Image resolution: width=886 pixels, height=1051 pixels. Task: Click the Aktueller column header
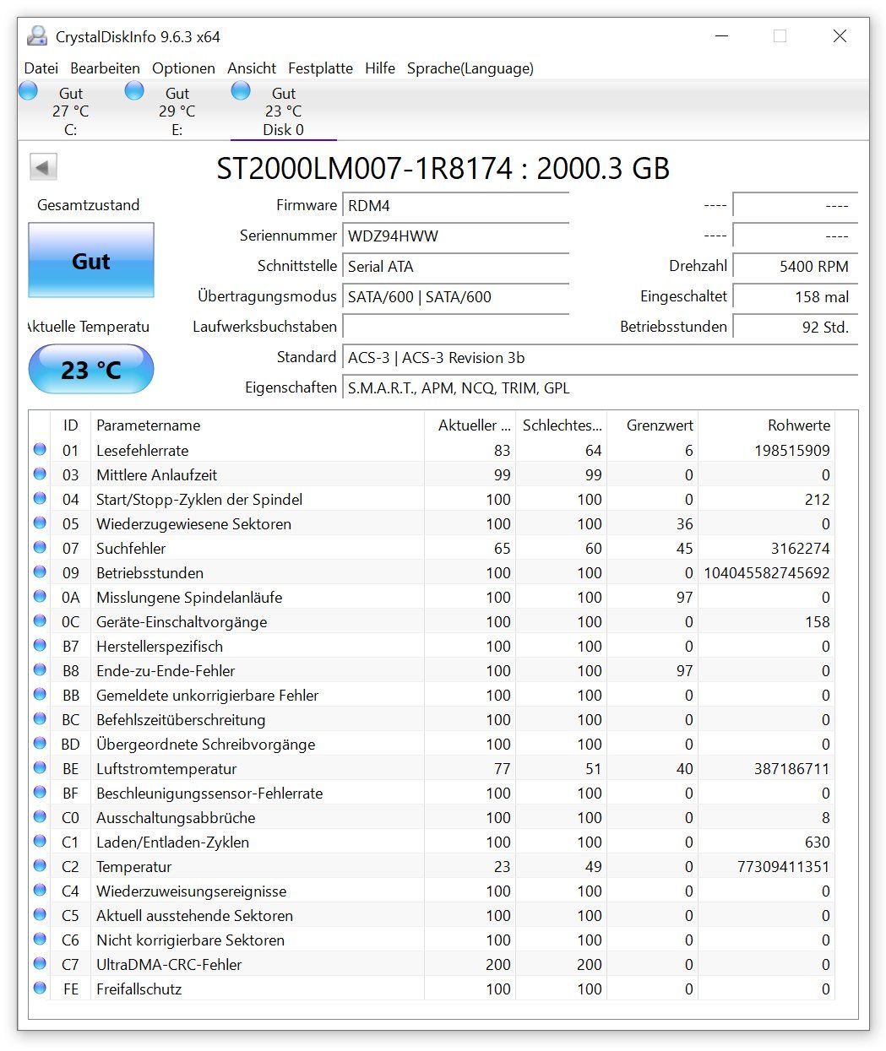[x=470, y=425]
